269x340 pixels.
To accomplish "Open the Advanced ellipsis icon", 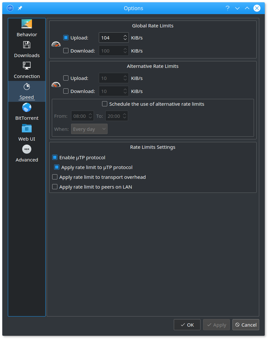I will click(x=27, y=149).
